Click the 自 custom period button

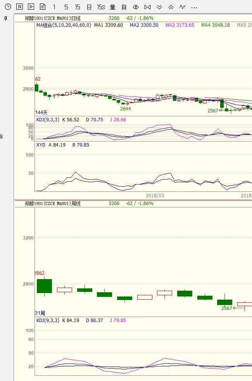pos(124,7)
